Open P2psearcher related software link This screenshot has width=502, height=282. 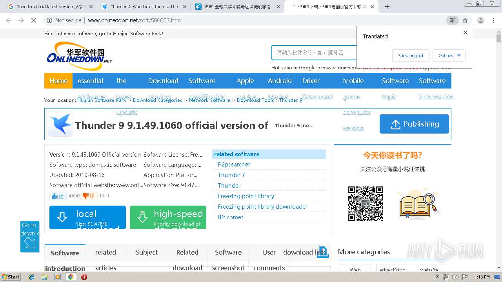pos(234,164)
